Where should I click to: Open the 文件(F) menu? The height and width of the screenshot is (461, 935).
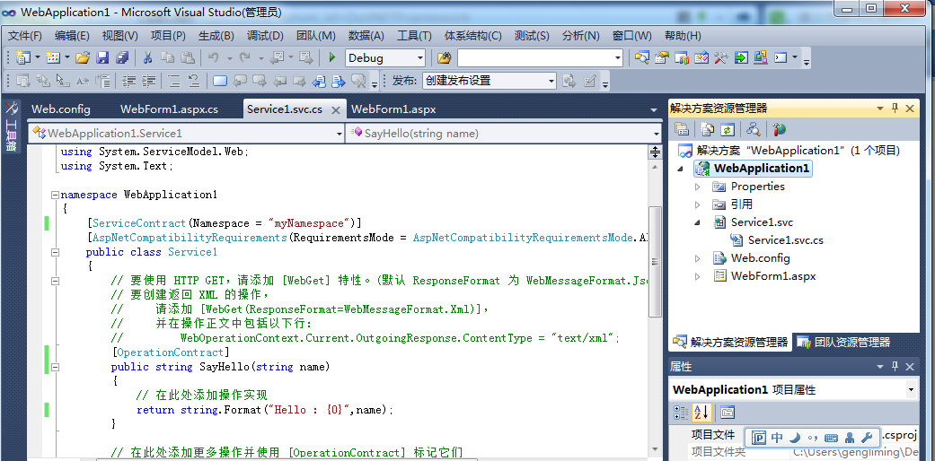click(x=24, y=36)
